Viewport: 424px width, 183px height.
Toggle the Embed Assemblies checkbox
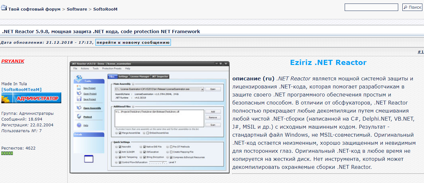tap(148, 133)
